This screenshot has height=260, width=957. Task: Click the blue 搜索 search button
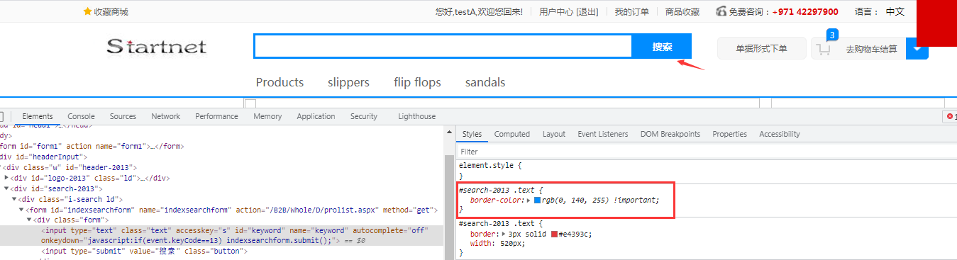coord(662,47)
